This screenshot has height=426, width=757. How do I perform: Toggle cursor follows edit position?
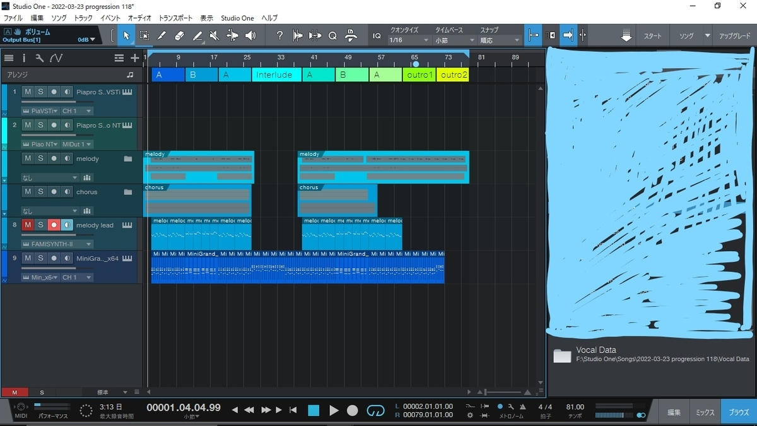coord(582,36)
